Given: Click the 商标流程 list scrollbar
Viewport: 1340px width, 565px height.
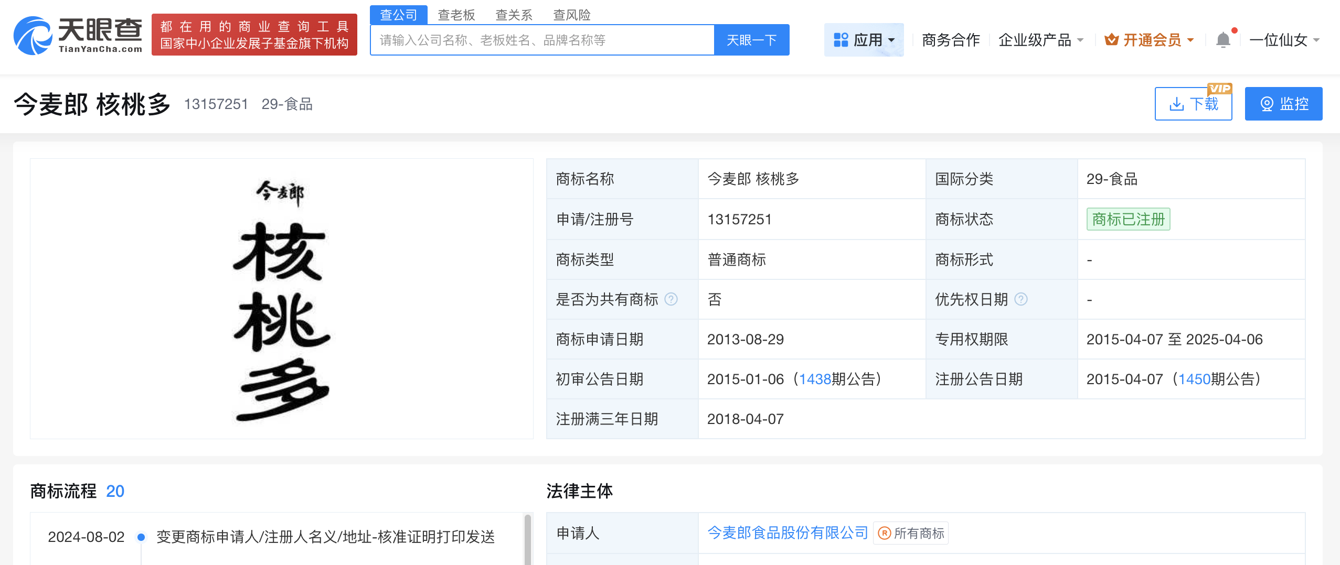Looking at the screenshot, I should [528, 539].
